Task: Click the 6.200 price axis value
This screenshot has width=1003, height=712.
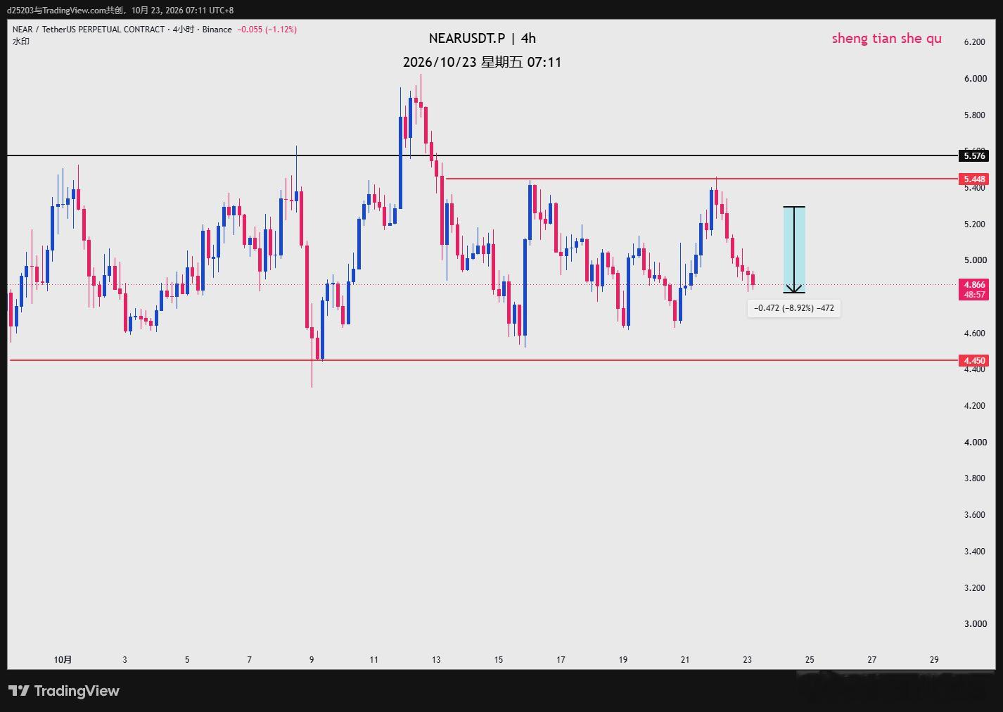Action: click(x=975, y=42)
